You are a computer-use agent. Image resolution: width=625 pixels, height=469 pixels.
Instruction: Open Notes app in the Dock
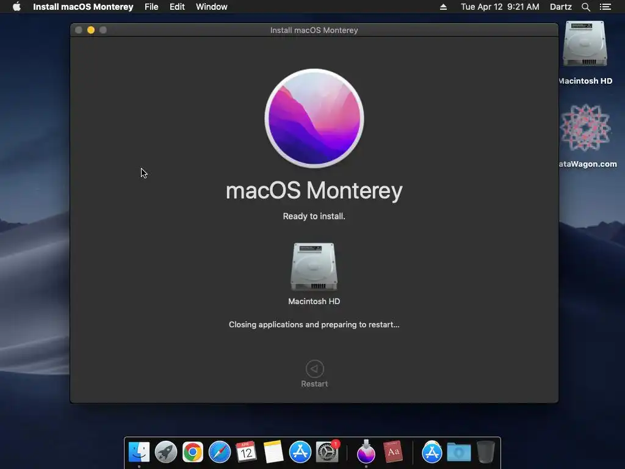273,453
